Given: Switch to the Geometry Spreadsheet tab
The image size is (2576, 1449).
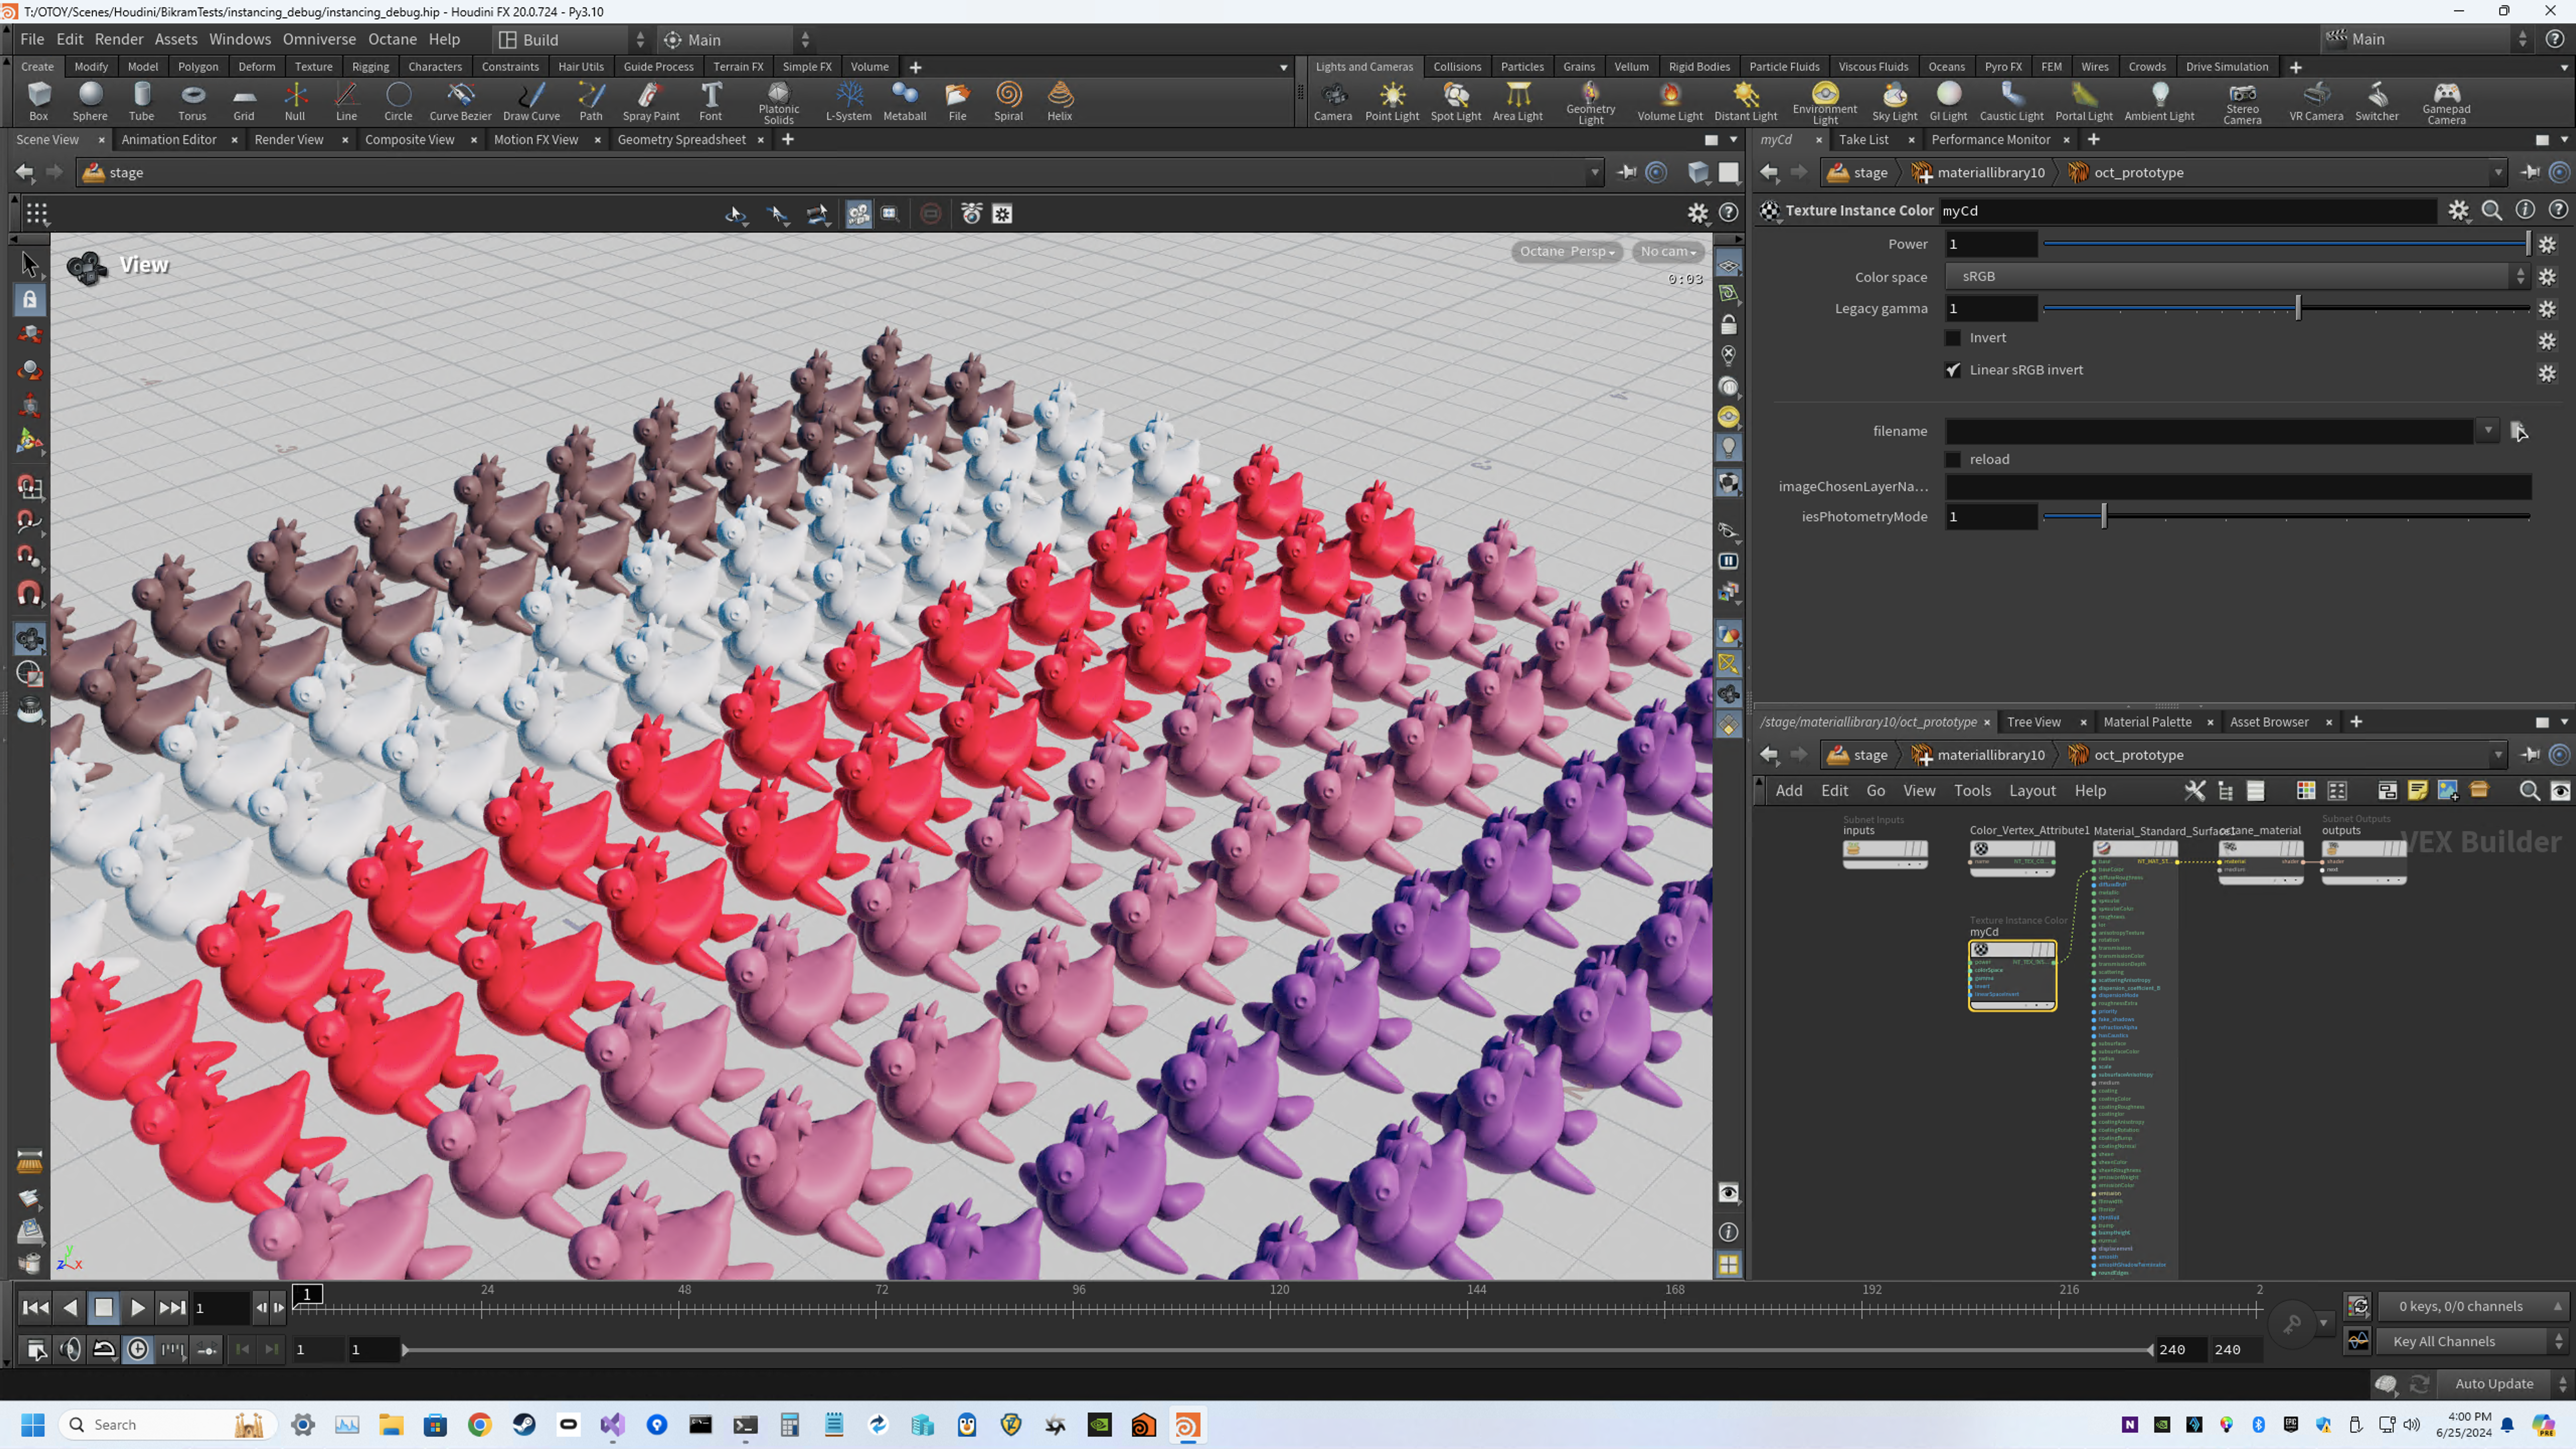Looking at the screenshot, I should (681, 140).
